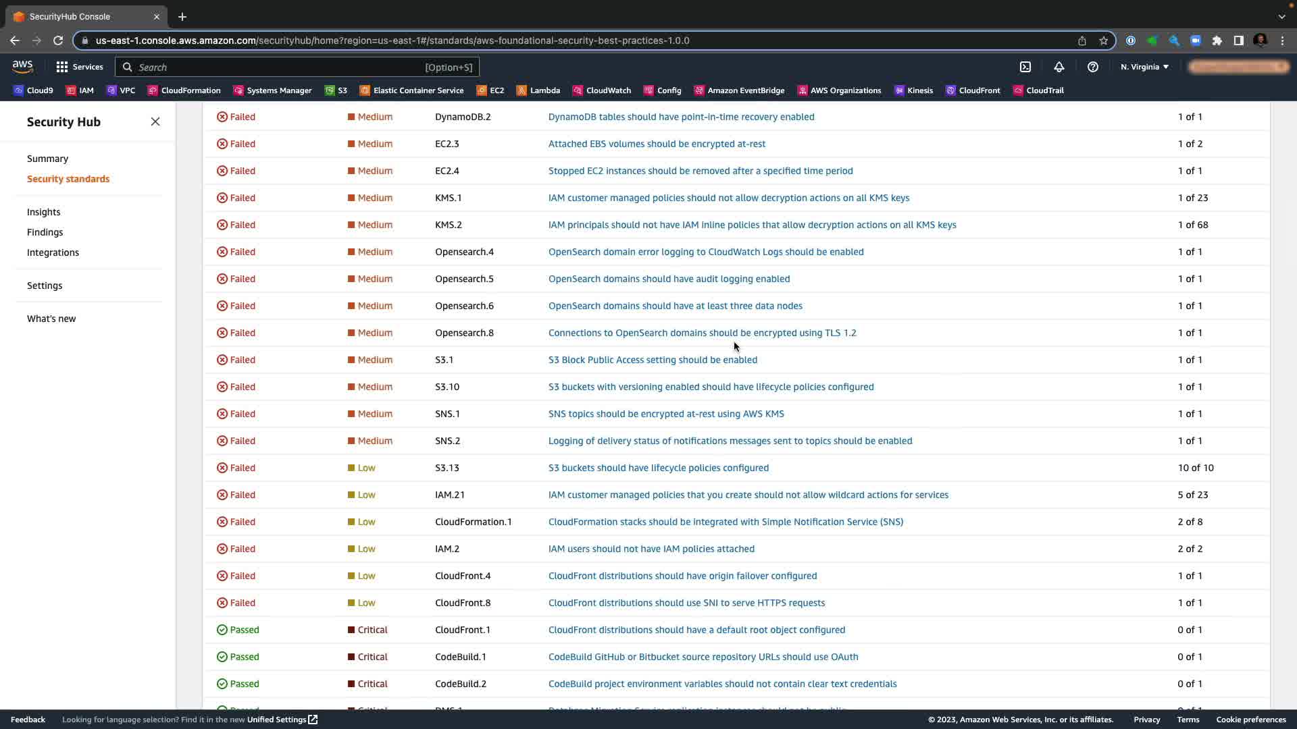Bookmark this page with star icon
Viewport: 1297px width, 729px height.
click(1104, 40)
